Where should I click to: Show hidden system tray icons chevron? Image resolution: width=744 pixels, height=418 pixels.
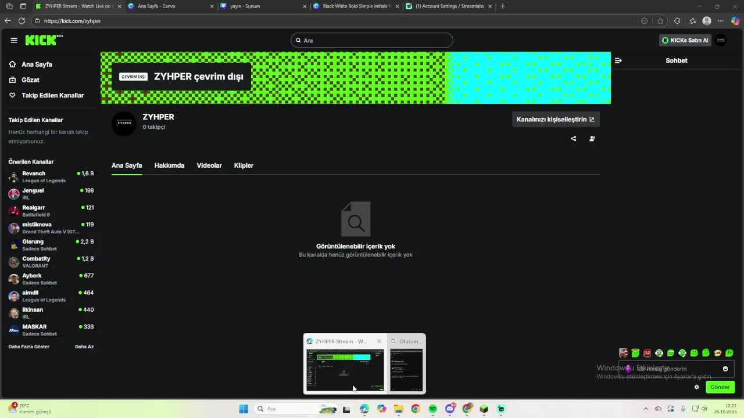pos(646,409)
